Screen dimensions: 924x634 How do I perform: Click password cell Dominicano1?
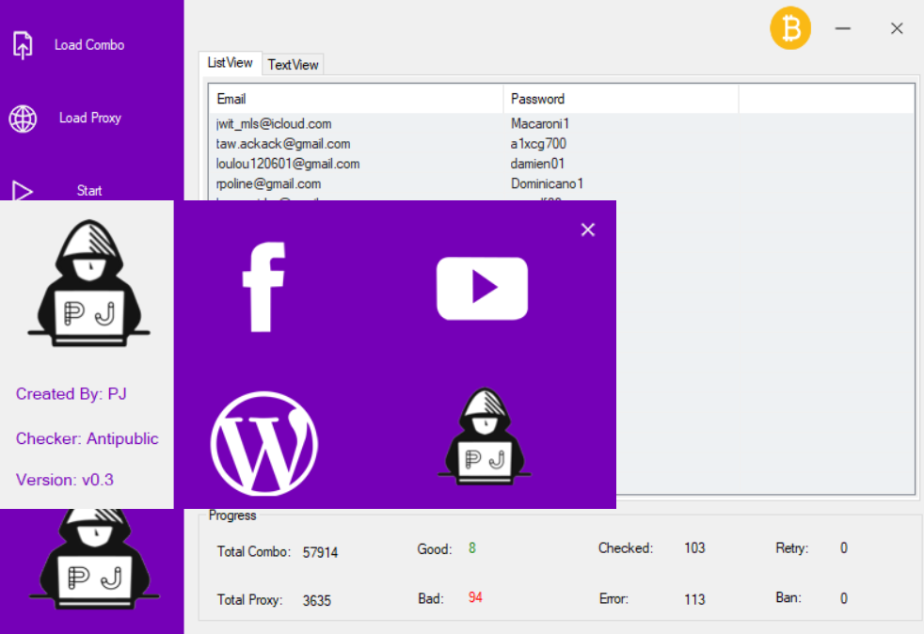click(547, 183)
